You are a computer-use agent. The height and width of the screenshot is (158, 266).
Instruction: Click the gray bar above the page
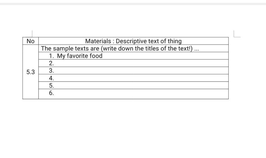coord(133,4)
